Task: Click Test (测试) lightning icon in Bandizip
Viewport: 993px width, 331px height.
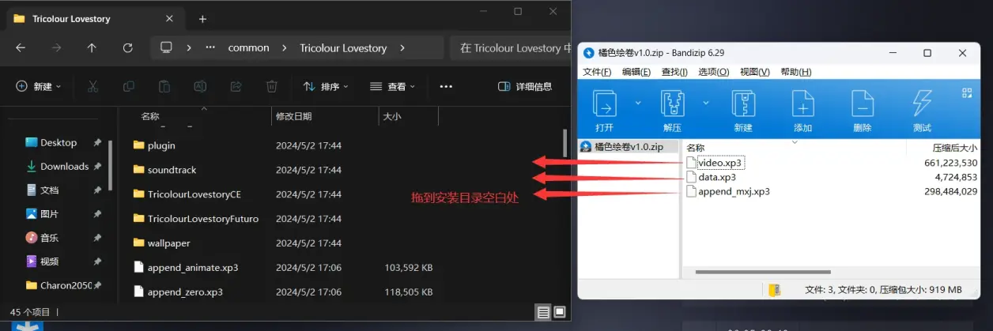Action: pos(922,103)
